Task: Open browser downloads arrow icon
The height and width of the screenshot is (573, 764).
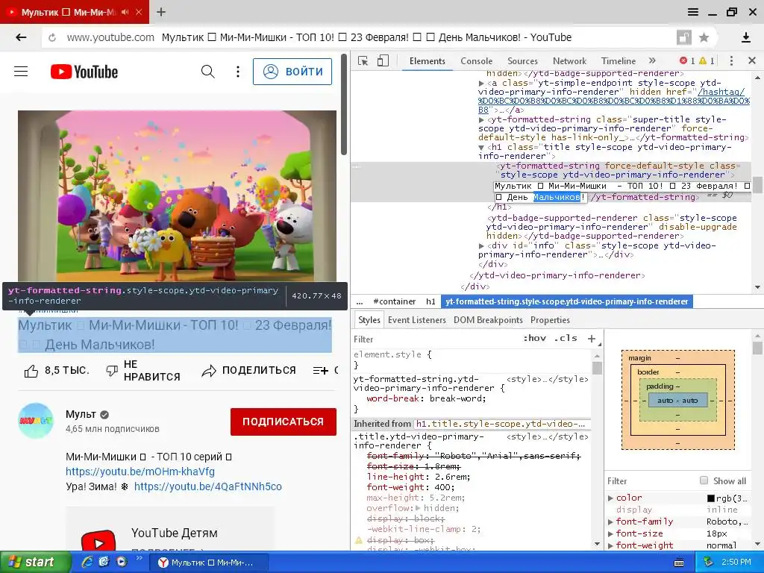Action: [745, 37]
